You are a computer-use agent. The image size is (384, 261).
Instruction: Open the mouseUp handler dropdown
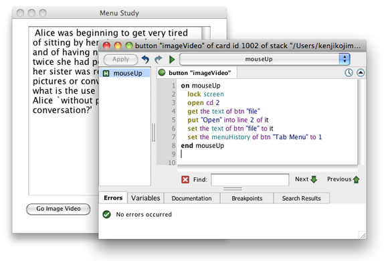pyautogui.click(x=265, y=59)
